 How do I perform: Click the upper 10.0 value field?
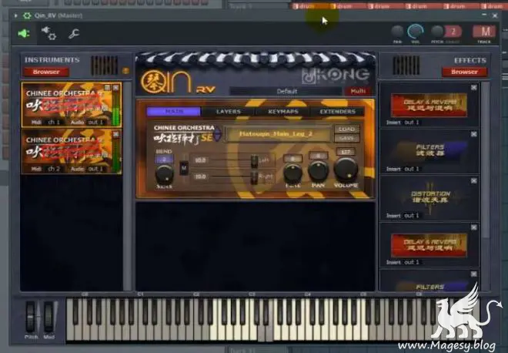point(201,160)
